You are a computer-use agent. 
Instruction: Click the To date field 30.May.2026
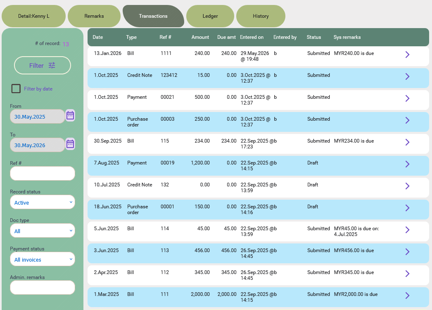click(38, 145)
